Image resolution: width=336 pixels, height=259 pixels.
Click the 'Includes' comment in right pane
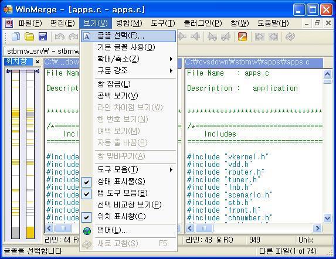click(x=220, y=134)
